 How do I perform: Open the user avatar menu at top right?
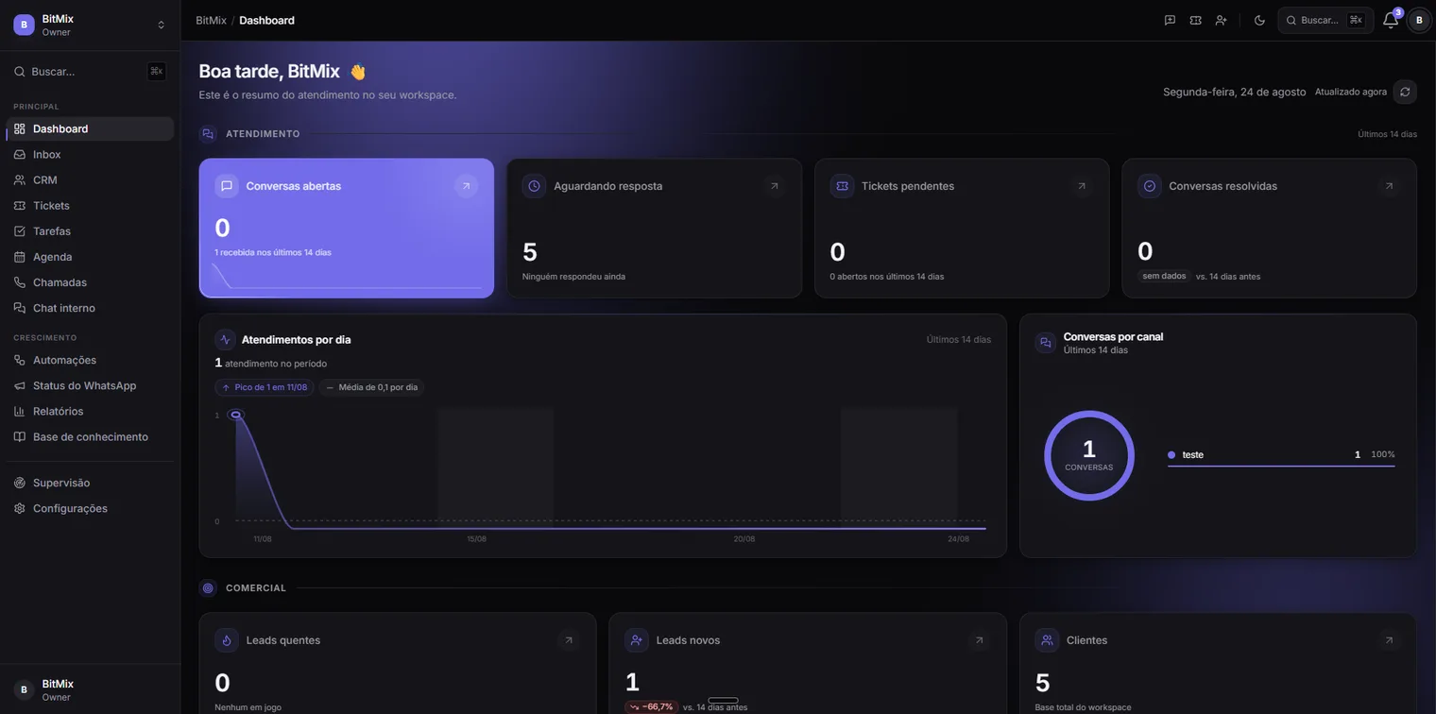1419,20
